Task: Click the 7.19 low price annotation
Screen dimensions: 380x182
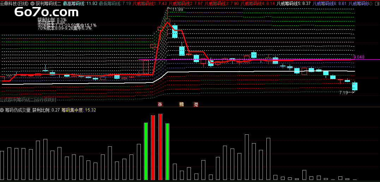Action: click(x=343, y=92)
